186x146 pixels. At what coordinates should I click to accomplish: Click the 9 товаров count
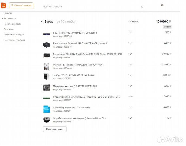pos(133,21)
